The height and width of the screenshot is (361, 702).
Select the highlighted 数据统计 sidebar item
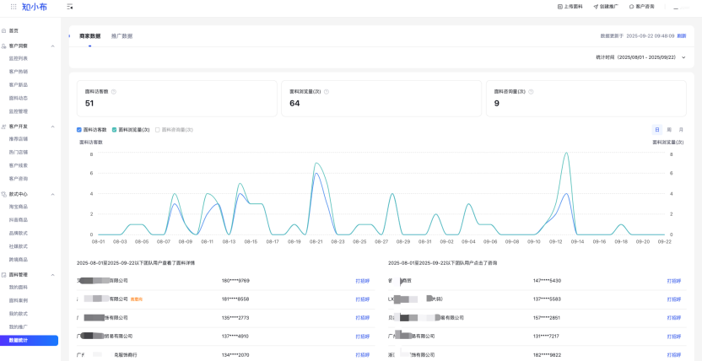tap(29, 341)
